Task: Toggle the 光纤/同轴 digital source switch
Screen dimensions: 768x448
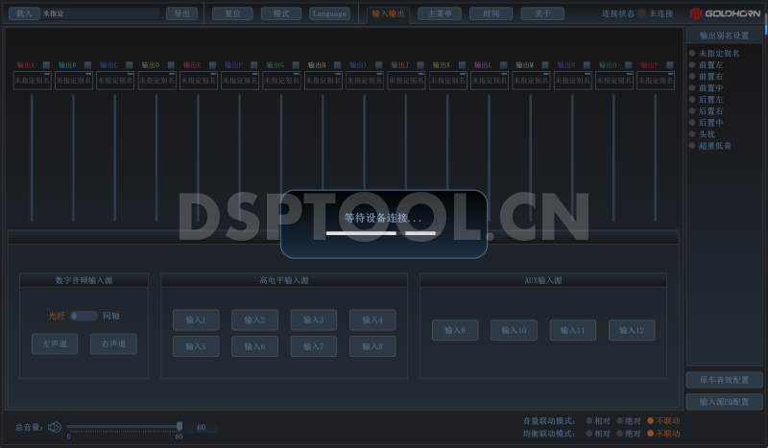Action: (x=84, y=316)
